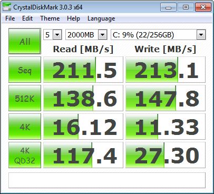Expand the 2000MB test size dropdown

86,35
